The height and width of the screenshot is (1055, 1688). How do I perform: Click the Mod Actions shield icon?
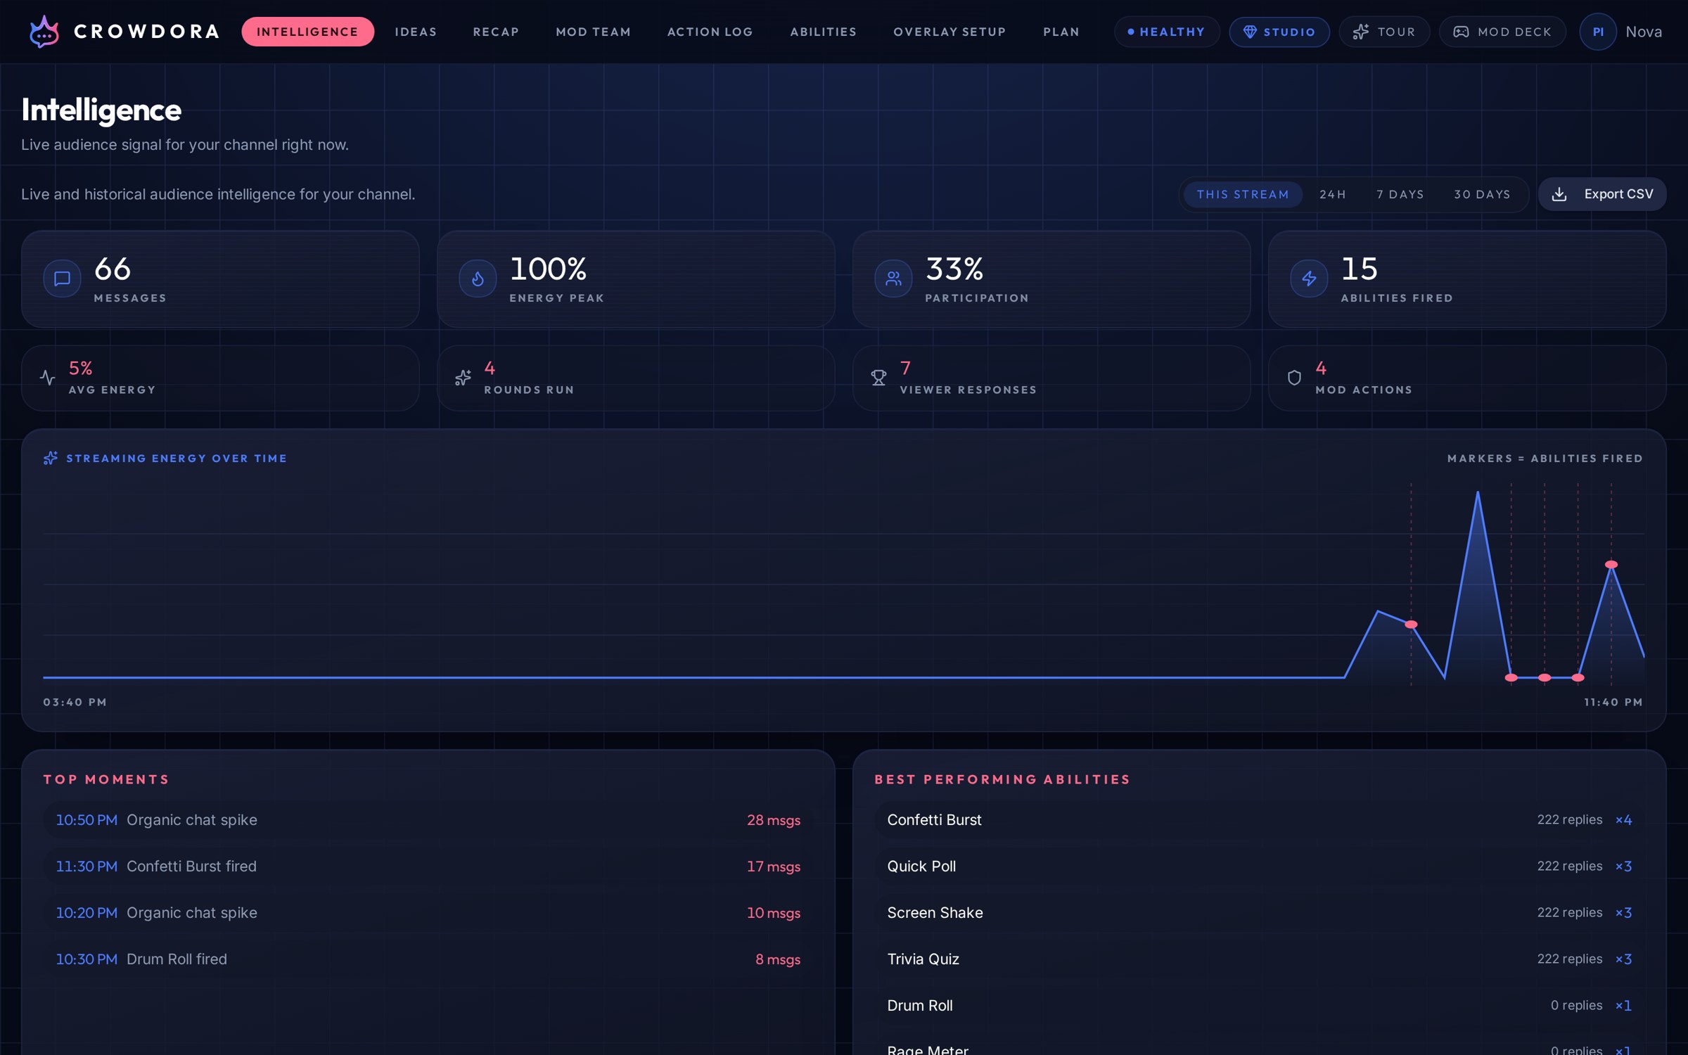pyautogui.click(x=1294, y=378)
